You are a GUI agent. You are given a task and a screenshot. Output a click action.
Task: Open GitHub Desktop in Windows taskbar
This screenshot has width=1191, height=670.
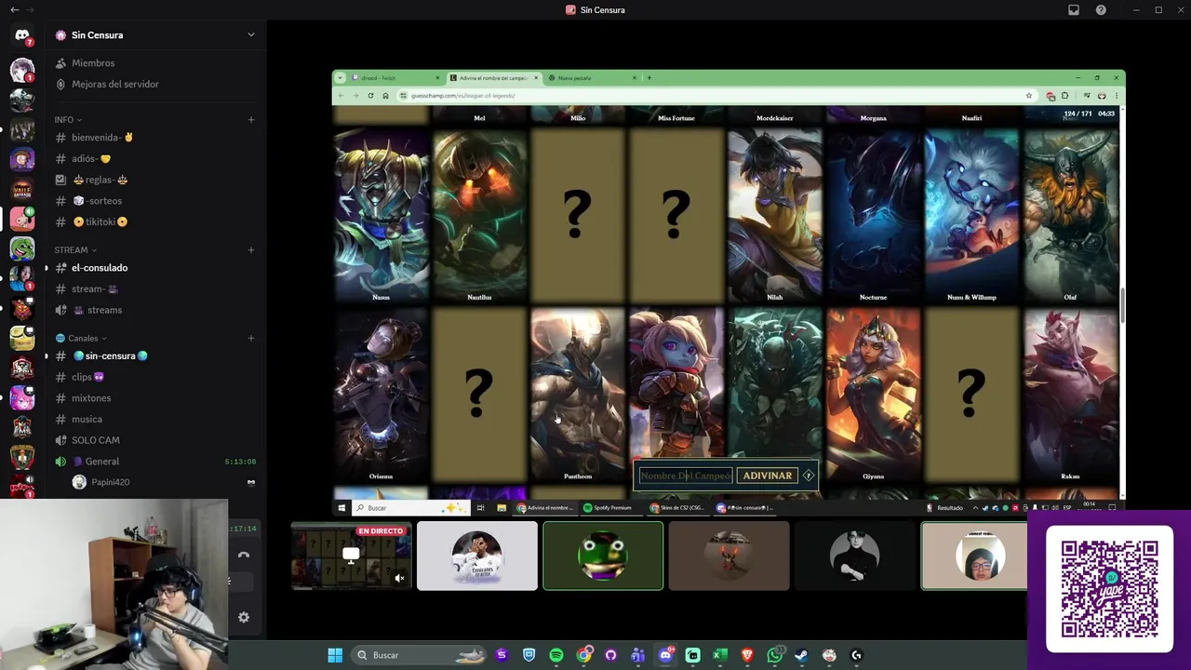pos(610,655)
